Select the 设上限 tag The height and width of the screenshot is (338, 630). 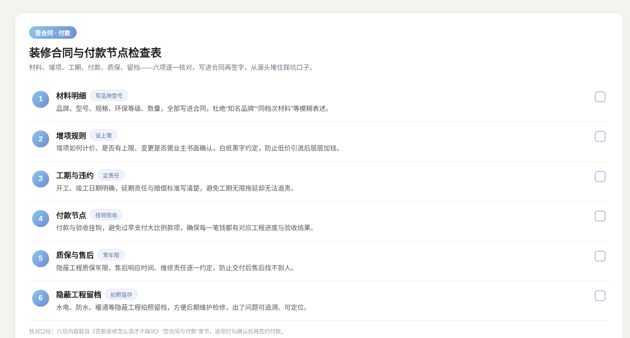[x=104, y=135]
